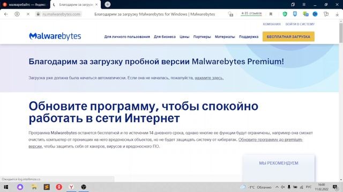Open a new tab with plus button

(107, 4)
